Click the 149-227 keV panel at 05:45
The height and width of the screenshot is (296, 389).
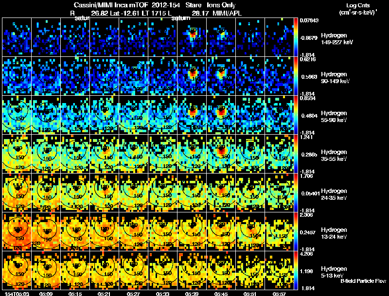pos(221,37)
